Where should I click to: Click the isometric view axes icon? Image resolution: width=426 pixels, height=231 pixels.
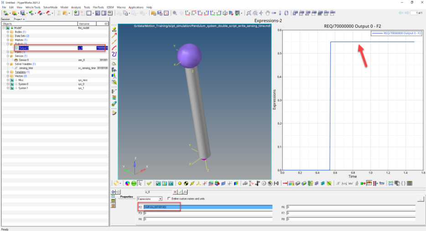225,13
